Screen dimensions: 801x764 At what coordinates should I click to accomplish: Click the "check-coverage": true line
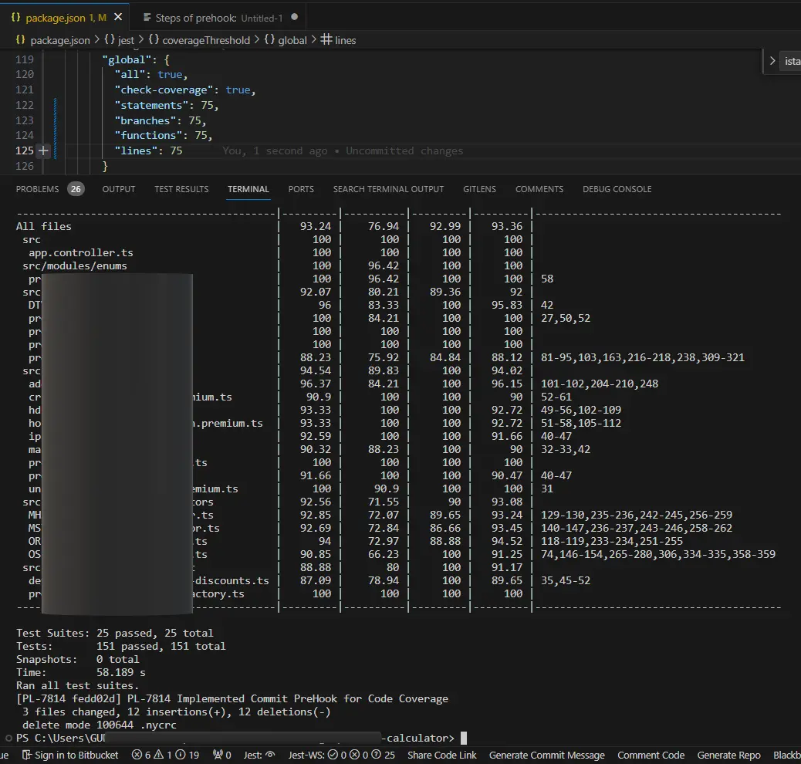click(x=185, y=90)
